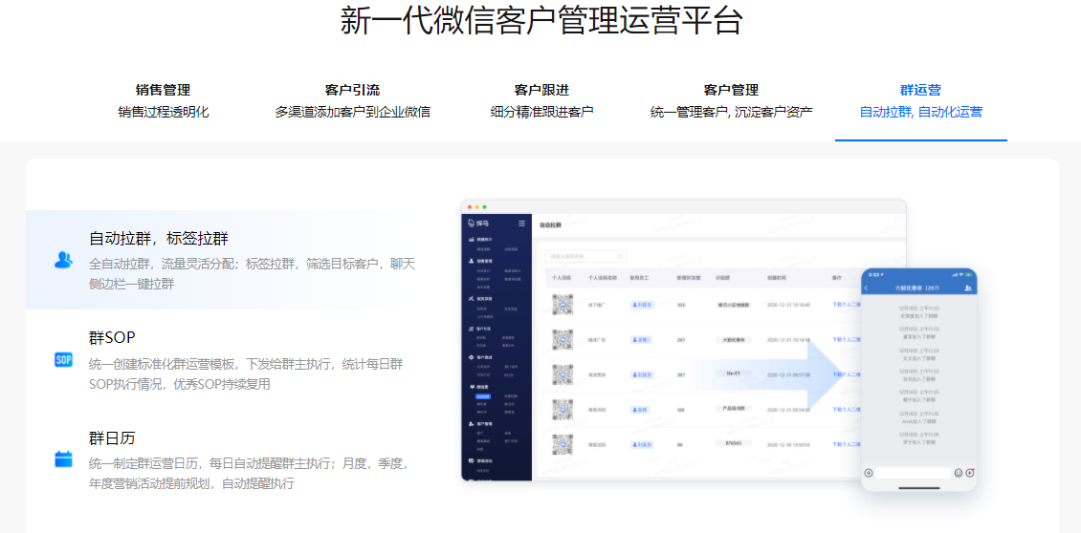Select the 自动拉群，标签拉群 heading
The height and width of the screenshot is (533, 1081).
[159, 239]
